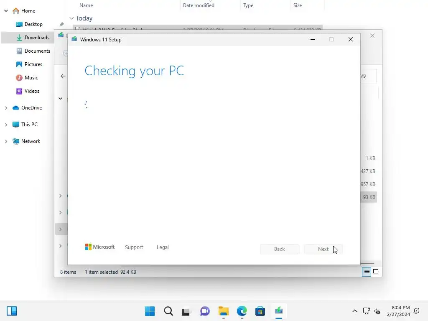The image size is (428, 321).
Task: Go back using Explorer's back arrow
Action: pyautogui.click(x=63, y=76)
